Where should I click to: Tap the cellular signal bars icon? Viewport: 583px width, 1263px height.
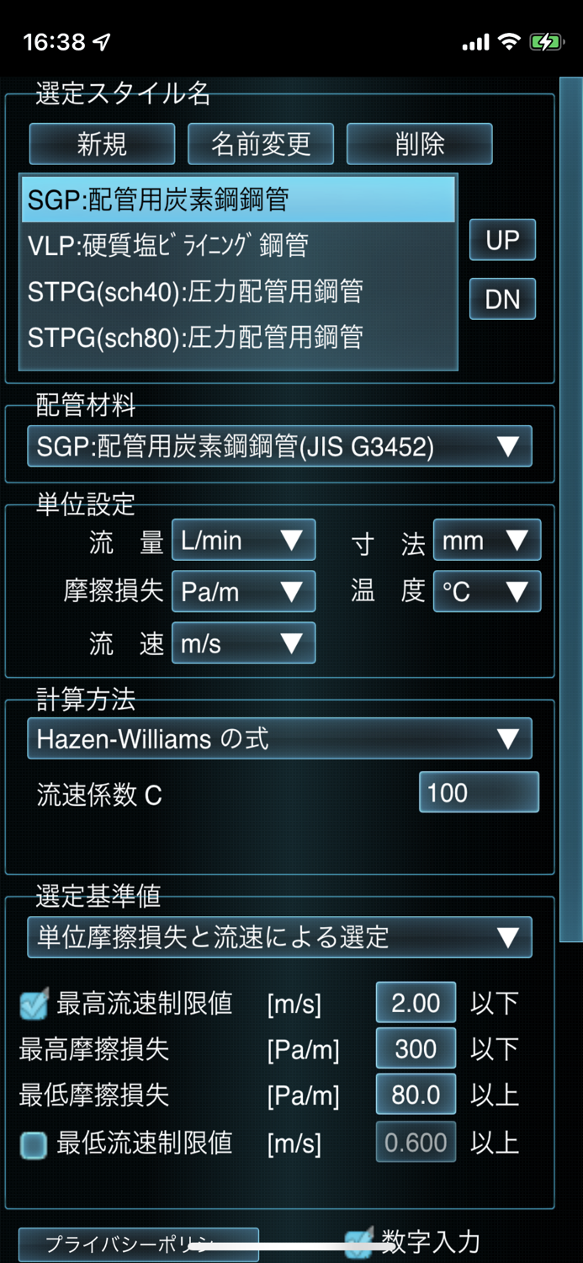coord(475,42)
